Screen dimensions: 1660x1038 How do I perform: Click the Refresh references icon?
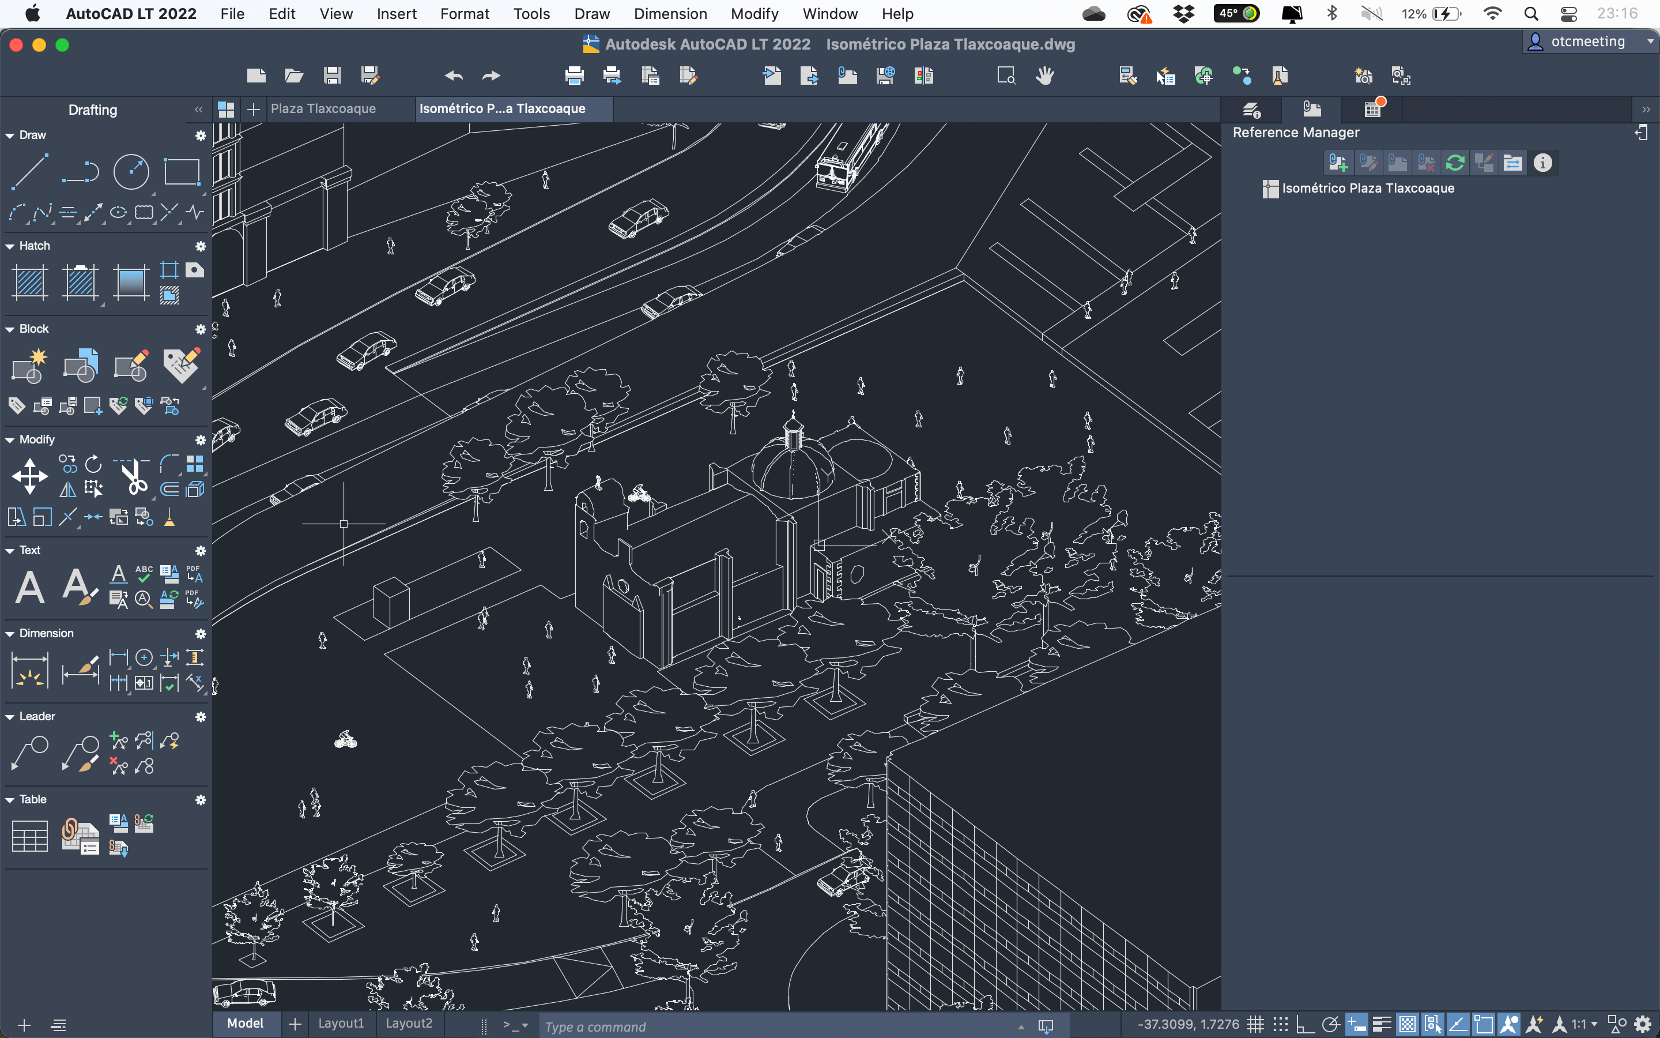tap(1455, 163)
